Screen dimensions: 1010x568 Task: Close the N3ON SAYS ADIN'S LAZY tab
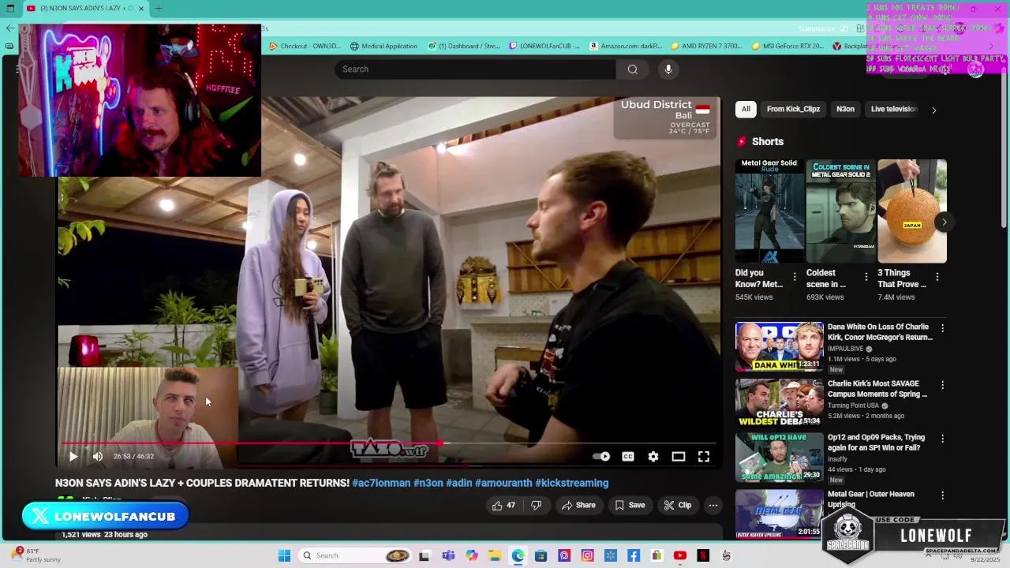point(141,8)
